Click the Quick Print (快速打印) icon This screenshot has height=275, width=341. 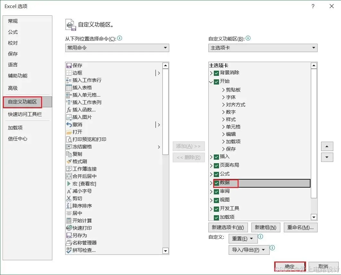click(69, 228)
